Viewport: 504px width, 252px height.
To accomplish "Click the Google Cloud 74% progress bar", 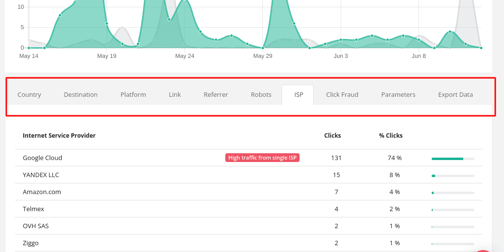I will point(453,158).
